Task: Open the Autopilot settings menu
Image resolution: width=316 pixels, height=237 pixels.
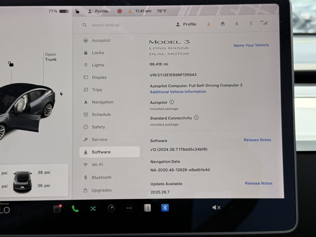Action: click(x=97, y=40)
